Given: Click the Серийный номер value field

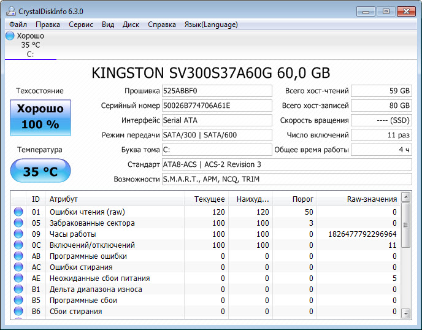Looking at the screenshot, I should click(217, 106).
